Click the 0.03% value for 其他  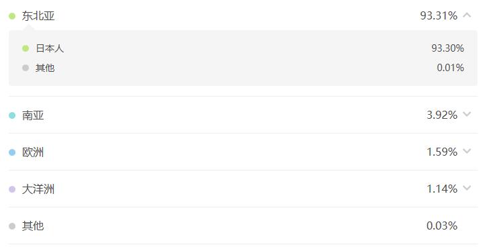coord(442,226)
